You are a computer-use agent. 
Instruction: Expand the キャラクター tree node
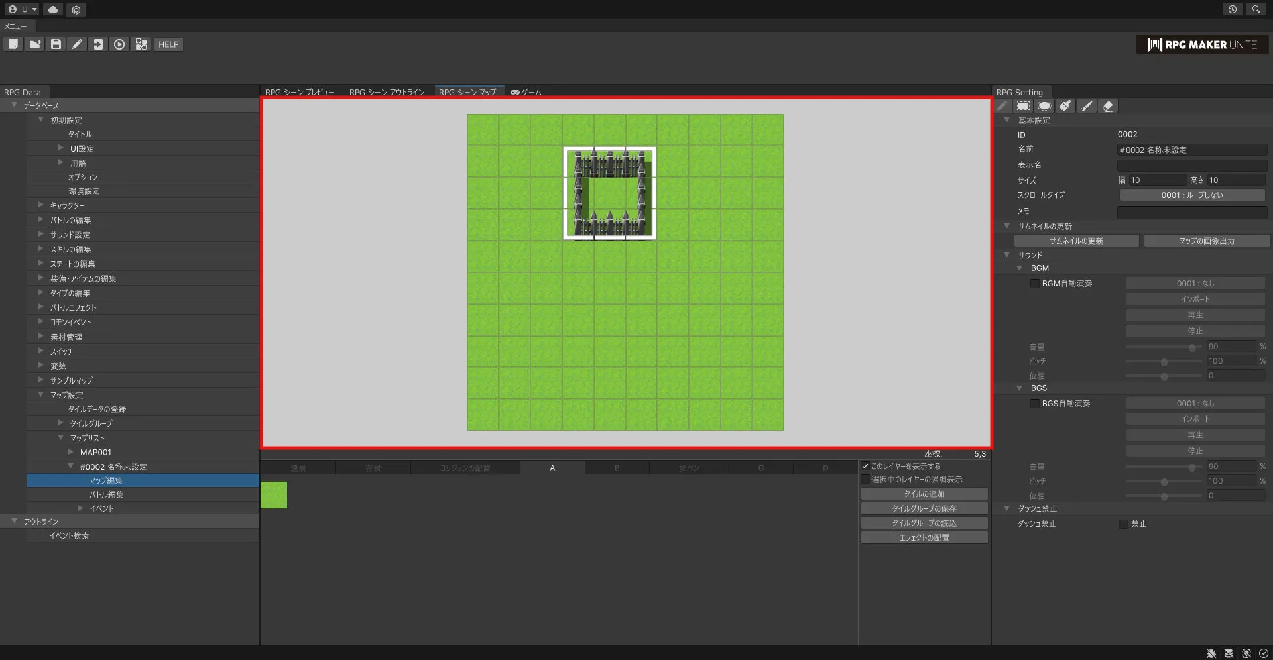[x=41, y=205]
